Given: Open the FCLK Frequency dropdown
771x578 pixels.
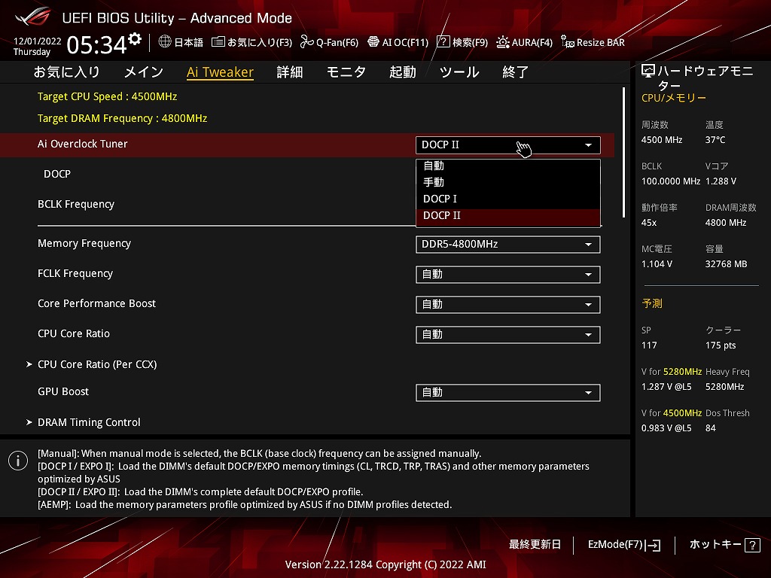Looking at the screenshot, I should click(508, 274).
